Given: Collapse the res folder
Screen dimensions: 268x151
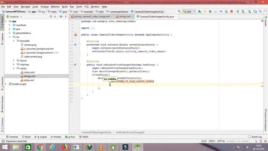Looking at the screenshot, I should [x=10, y=37].
